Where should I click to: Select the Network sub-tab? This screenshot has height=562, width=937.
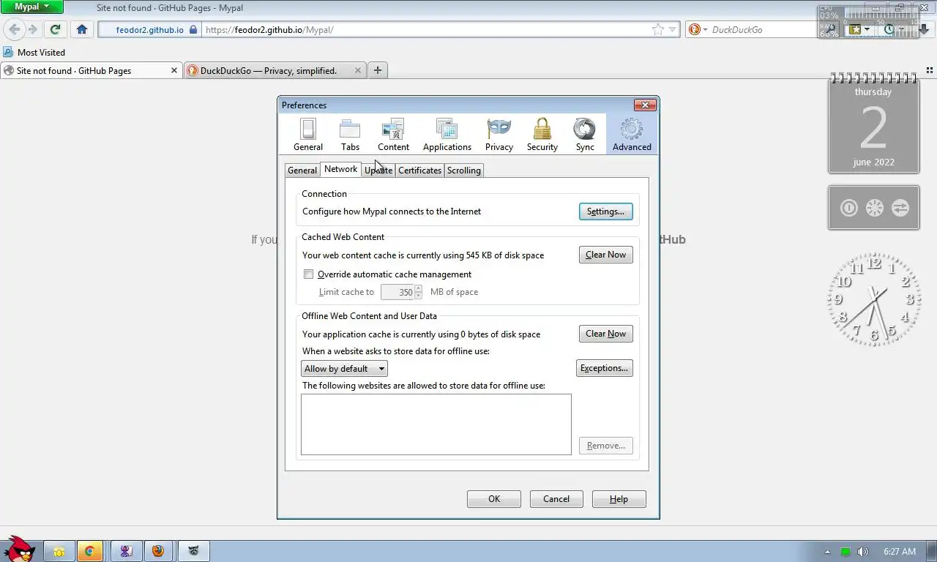(x=341, y=169)
